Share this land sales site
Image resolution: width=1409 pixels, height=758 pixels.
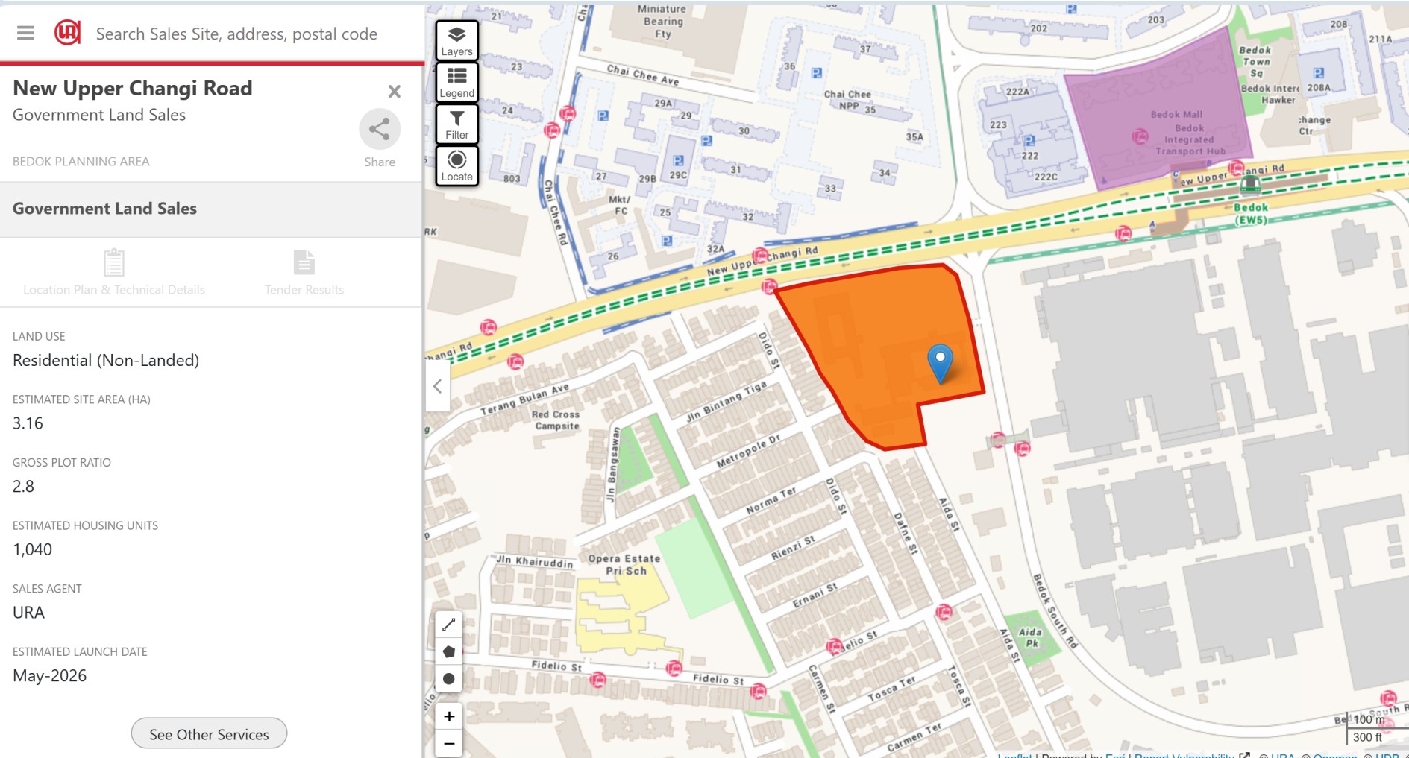380,139
